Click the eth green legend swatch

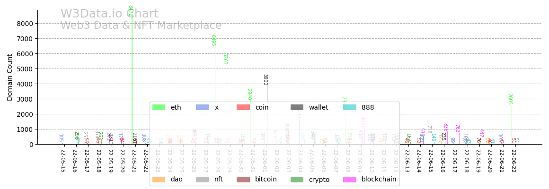pos(159,108)
